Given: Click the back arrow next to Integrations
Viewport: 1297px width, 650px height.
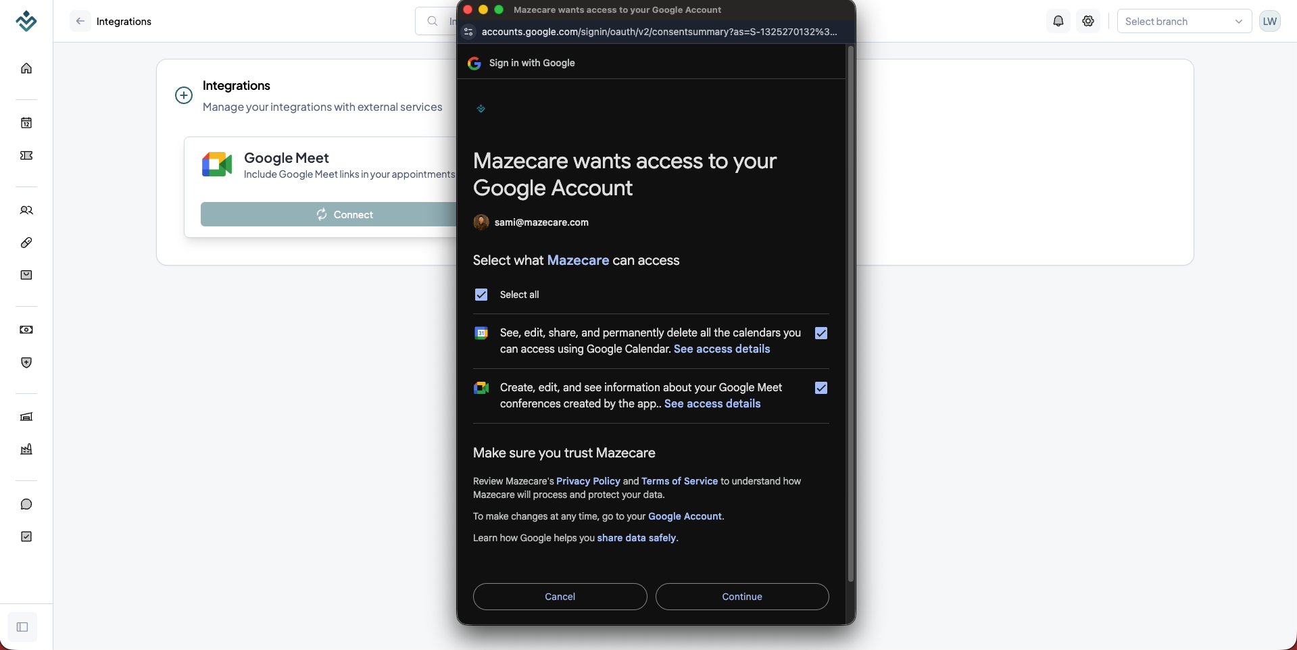Looking at the screenshot, I should [x=80, y=21].
